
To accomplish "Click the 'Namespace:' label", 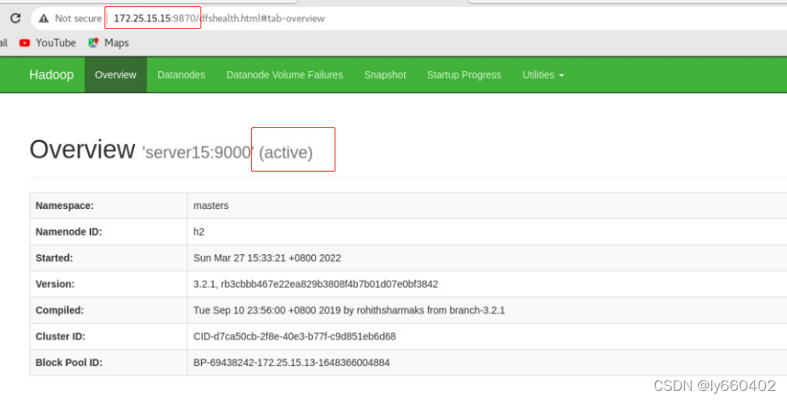I will (x=65, y=206).
